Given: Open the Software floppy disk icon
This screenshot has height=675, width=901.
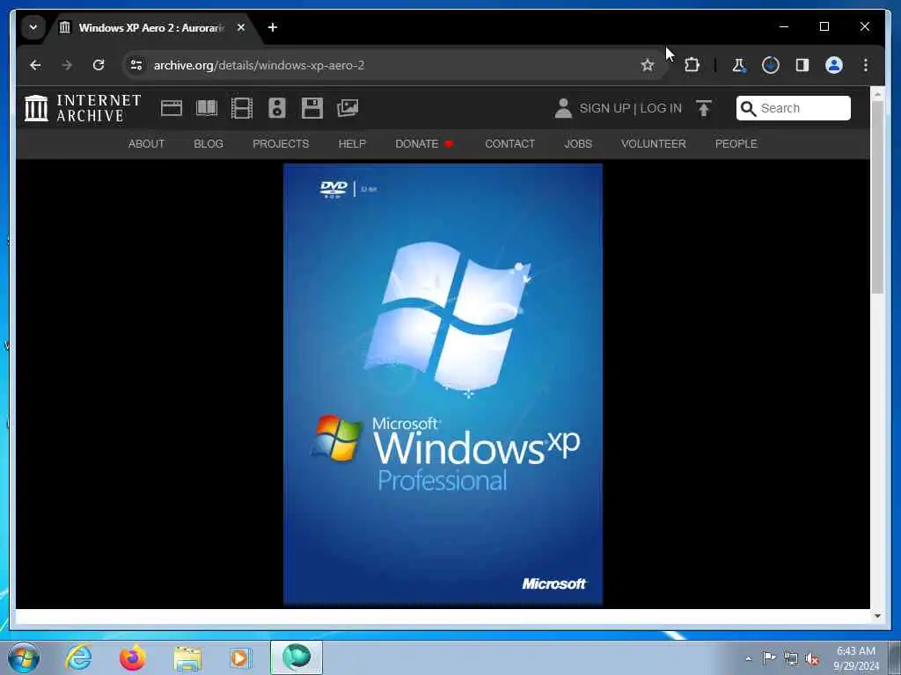Looking at the screenshot, I should coord(312,108).
